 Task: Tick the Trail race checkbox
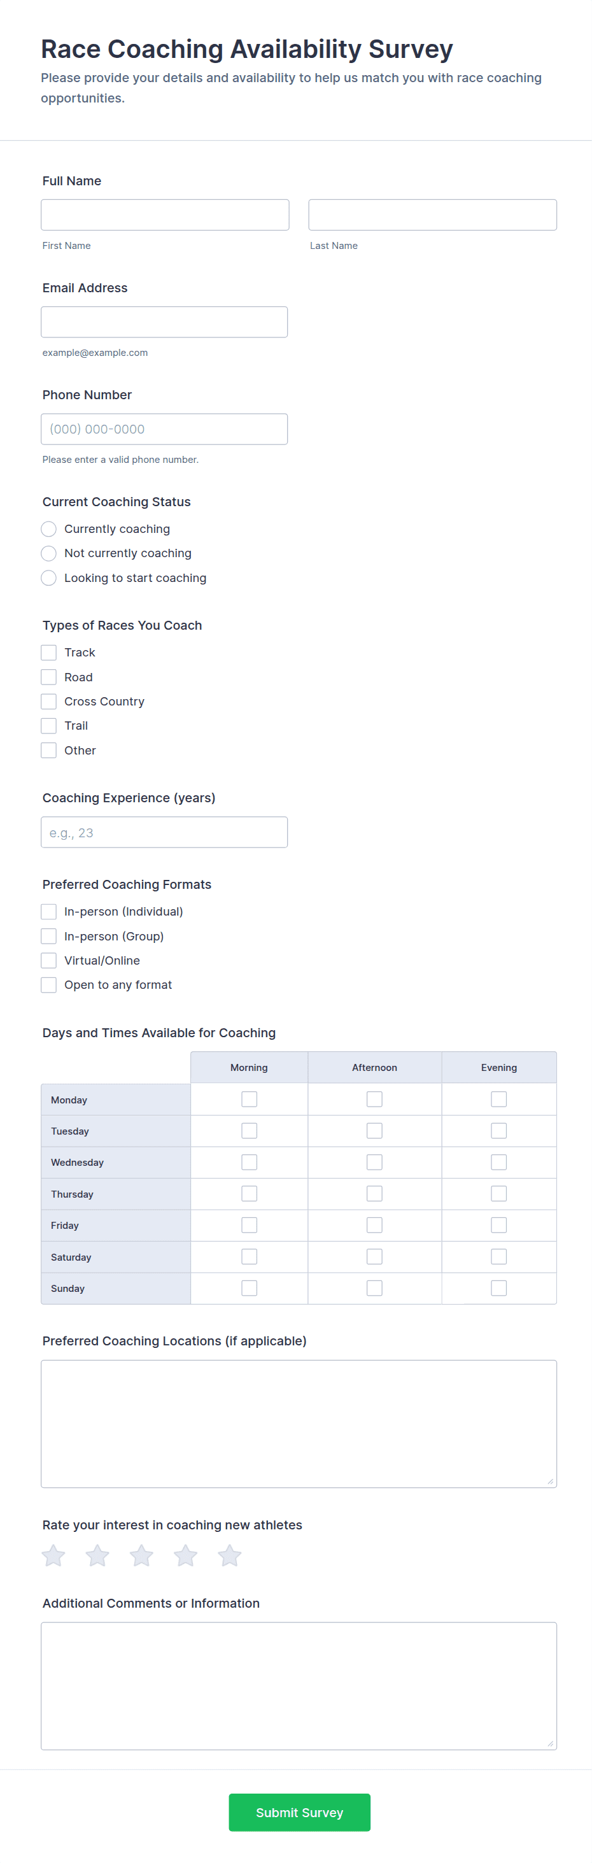point(48,726)
